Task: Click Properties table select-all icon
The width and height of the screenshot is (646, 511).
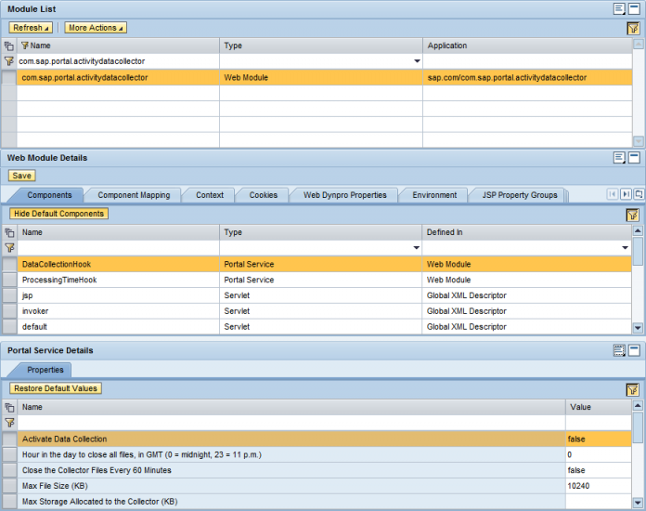Action: (9, 408)
